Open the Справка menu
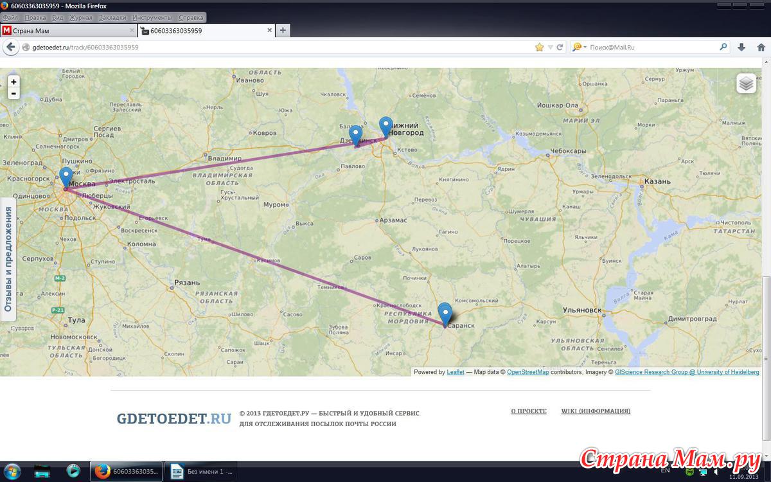The height and width of the screenshot is (482, 771). coord(191,17)
